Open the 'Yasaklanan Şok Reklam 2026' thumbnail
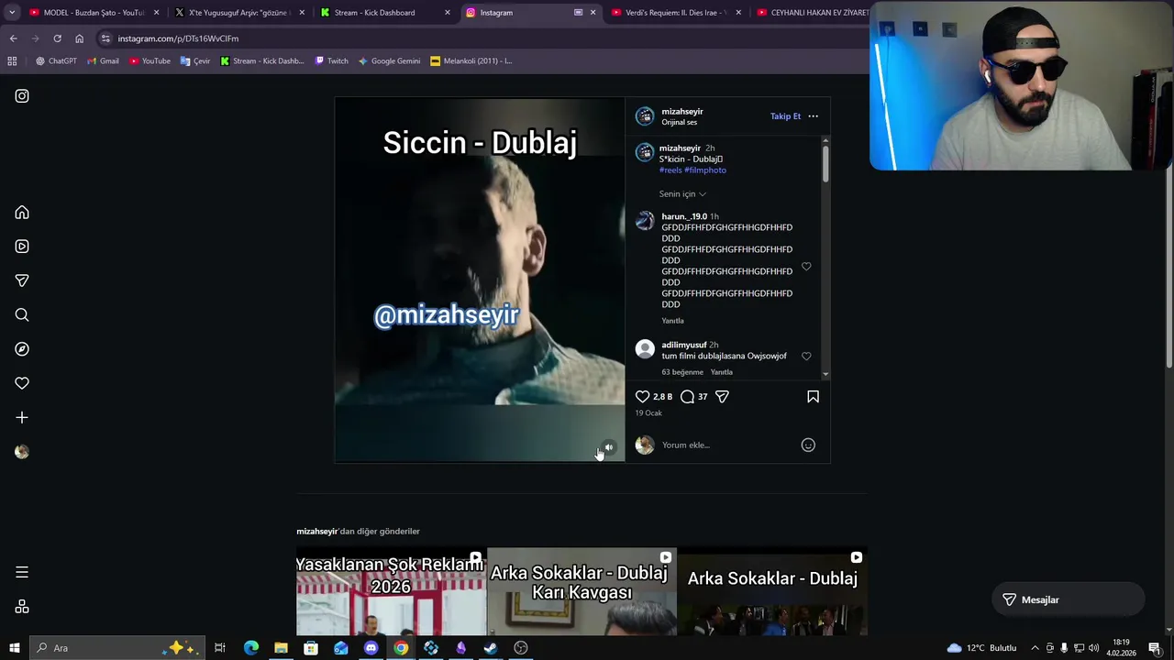The height and width of the screenshot is (660, 1174). tap(391, 592)
